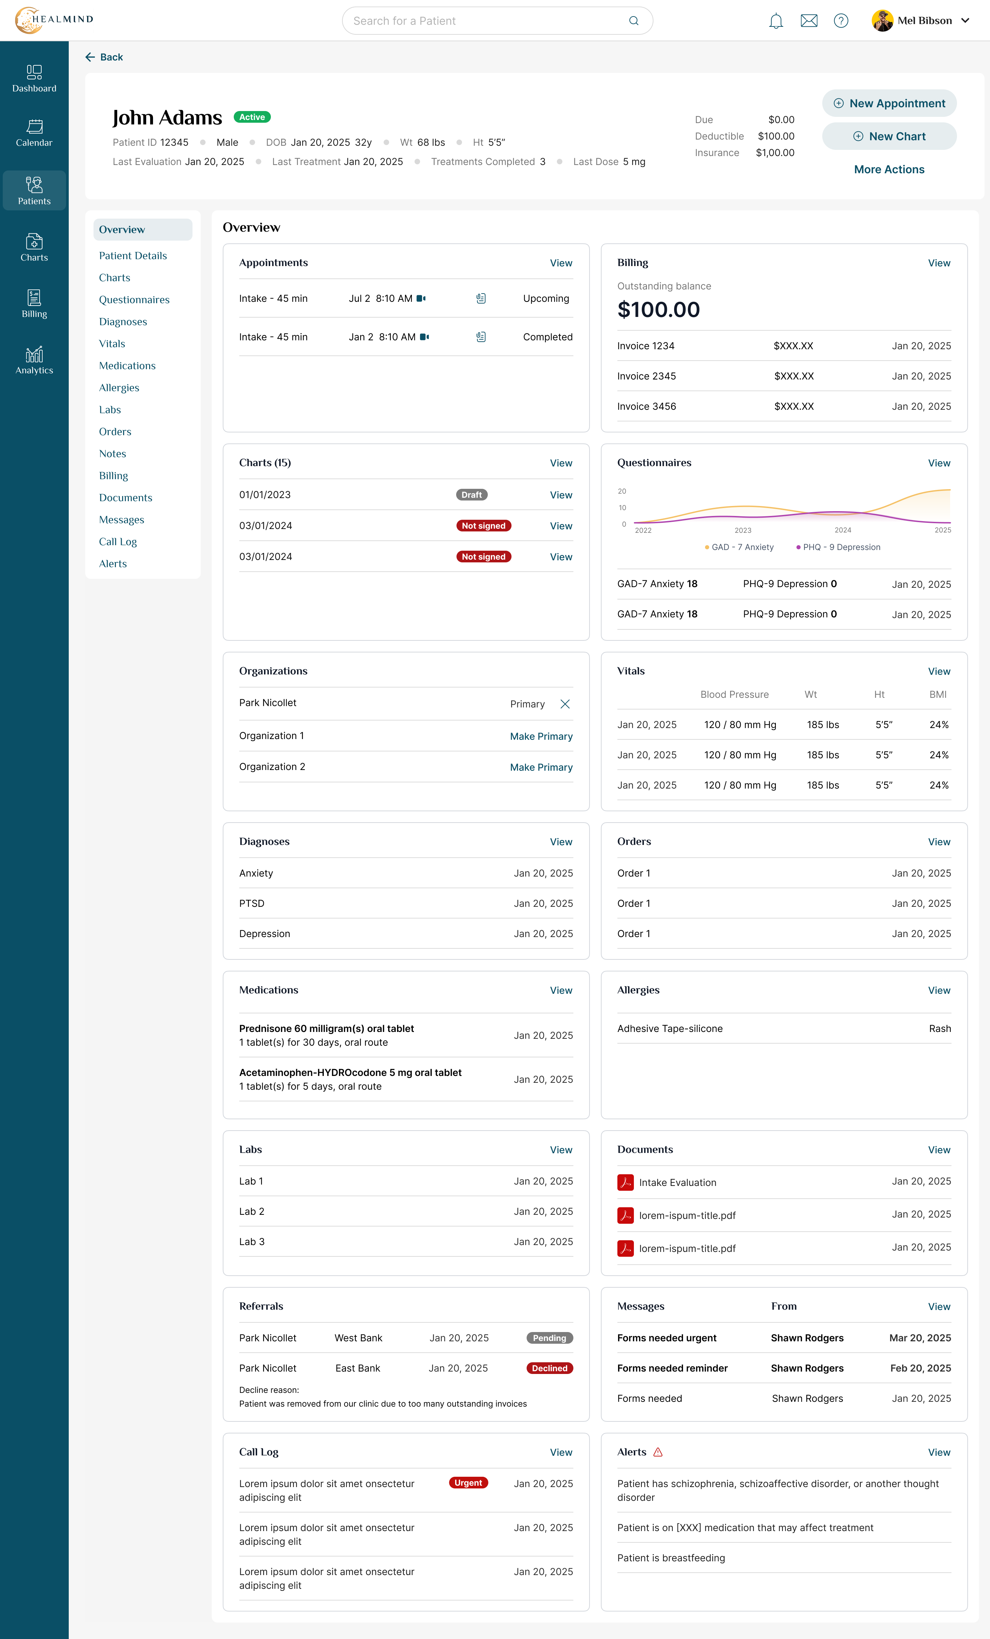Open Analytics from the sidebar
This screenshot has width=990, height=1639.
pos(34,361)
